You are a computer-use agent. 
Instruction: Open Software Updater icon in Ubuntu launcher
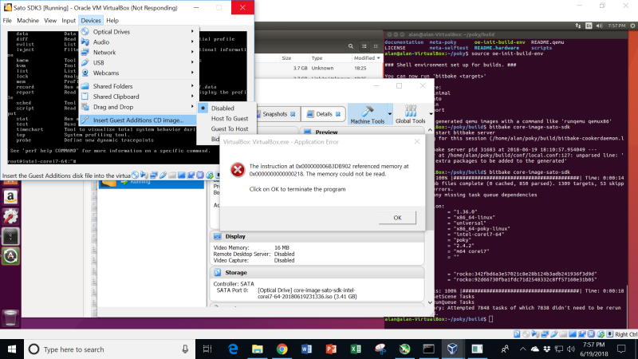[10, 256]
